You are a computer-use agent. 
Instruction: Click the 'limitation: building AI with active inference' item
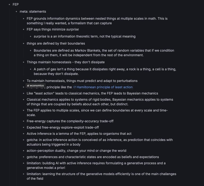96,165
